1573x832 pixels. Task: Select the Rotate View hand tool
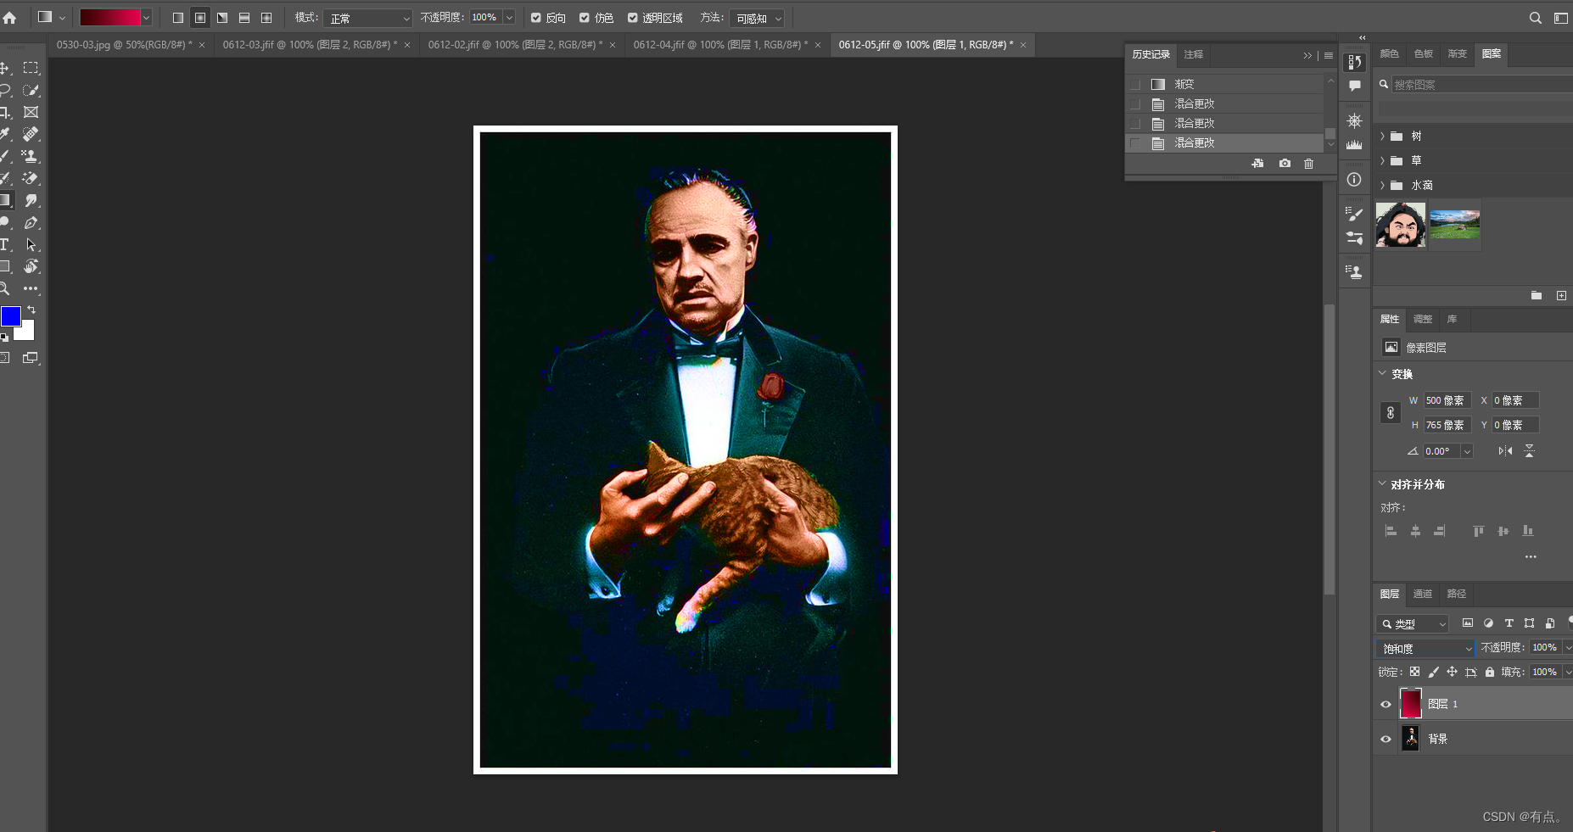(31, 266)
